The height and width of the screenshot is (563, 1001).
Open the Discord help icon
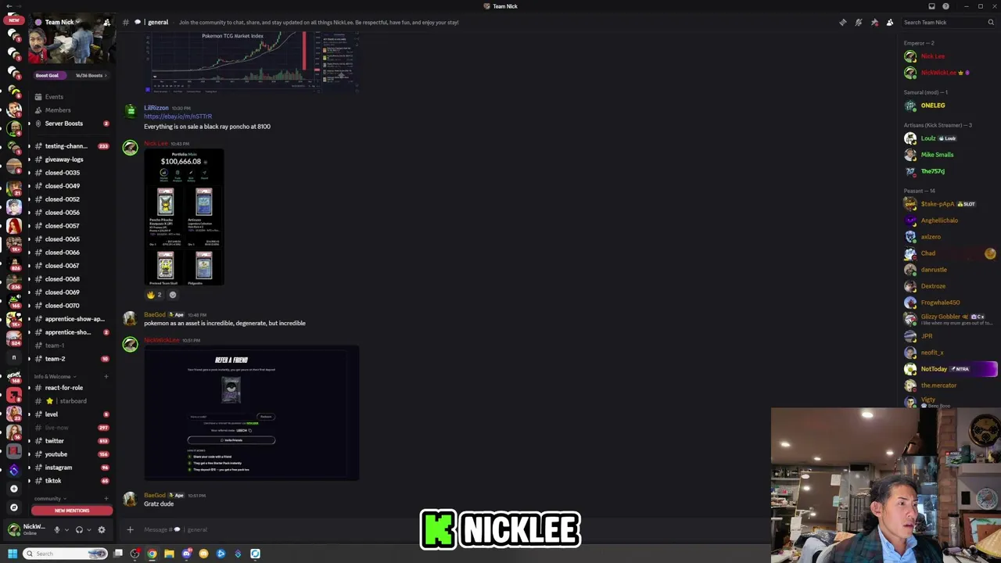click(x=945, y=6)
